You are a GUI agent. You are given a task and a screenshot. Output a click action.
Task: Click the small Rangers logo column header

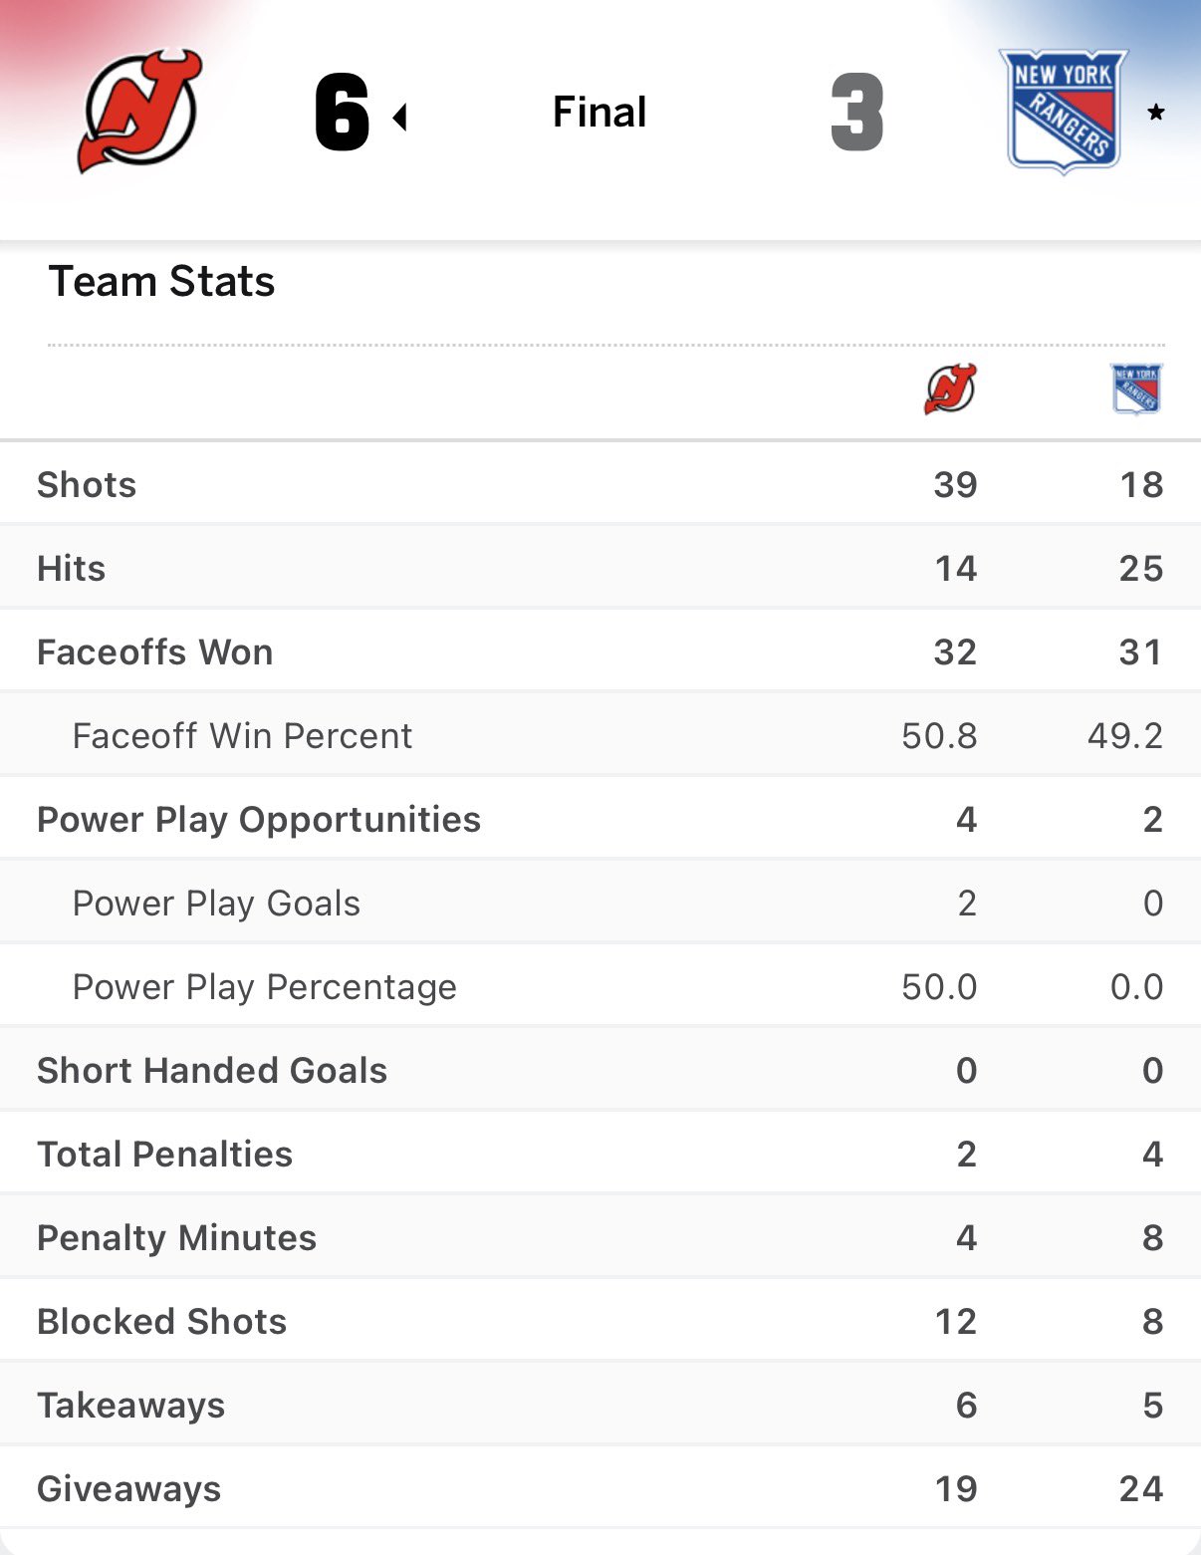point(1136,389)
